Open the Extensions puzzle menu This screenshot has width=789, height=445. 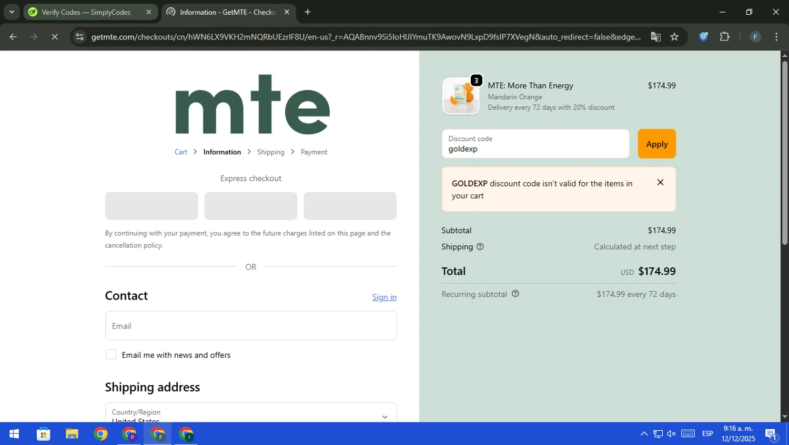(x=724, y=37)
